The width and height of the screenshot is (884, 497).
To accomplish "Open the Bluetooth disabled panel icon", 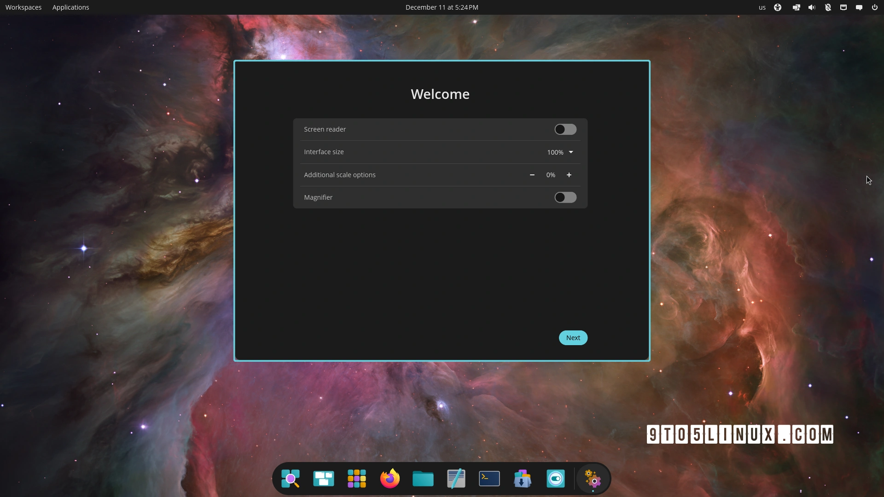I will [828, 7].
